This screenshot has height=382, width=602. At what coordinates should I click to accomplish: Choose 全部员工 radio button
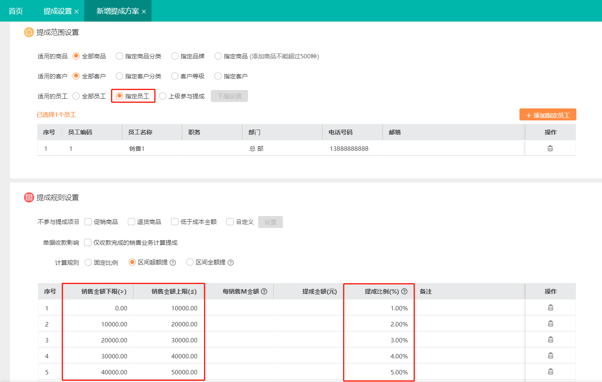click(76, 96)
